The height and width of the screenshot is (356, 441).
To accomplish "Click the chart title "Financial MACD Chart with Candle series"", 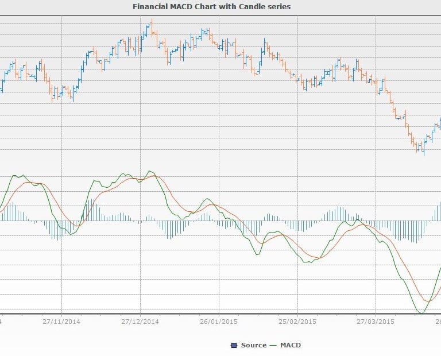I will [x=211, y=6].
